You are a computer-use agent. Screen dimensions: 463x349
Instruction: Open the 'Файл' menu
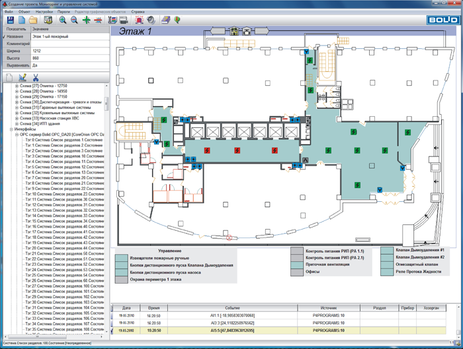[x=9, y=12]
